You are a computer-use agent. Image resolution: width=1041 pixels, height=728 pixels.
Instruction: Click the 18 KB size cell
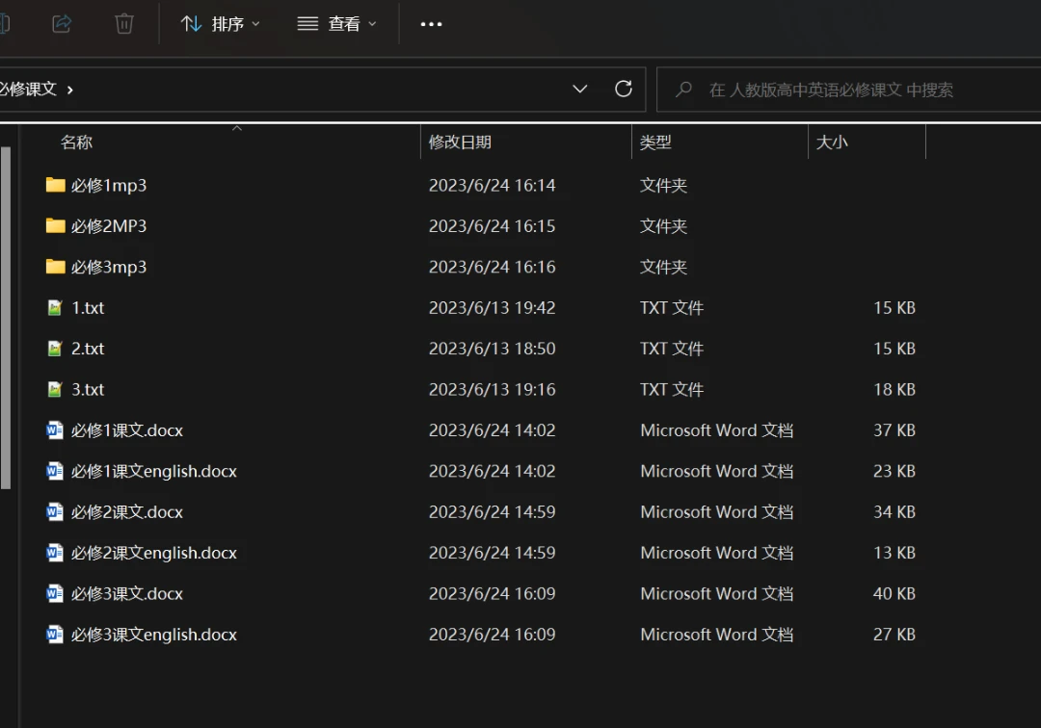pyautogui.click(x=894, y=389)
